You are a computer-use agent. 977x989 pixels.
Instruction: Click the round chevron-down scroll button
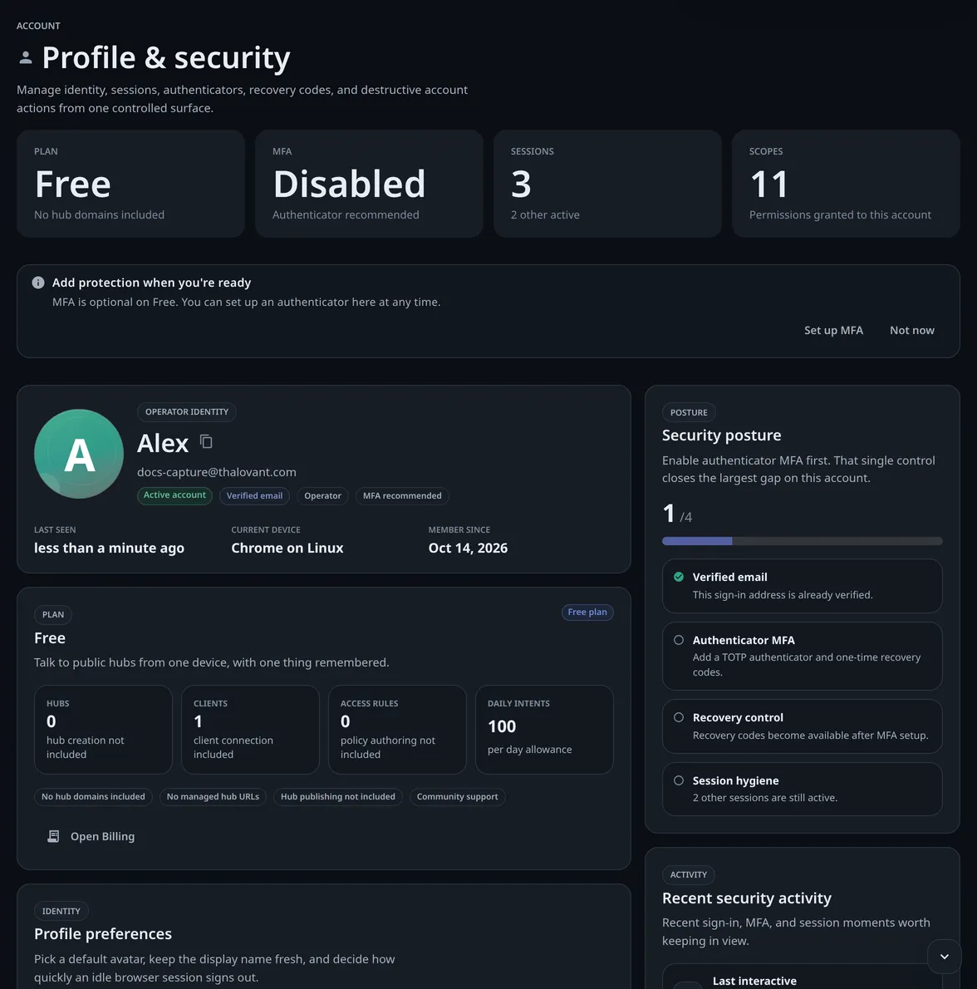pyautogui.click(x=945, y=957)
